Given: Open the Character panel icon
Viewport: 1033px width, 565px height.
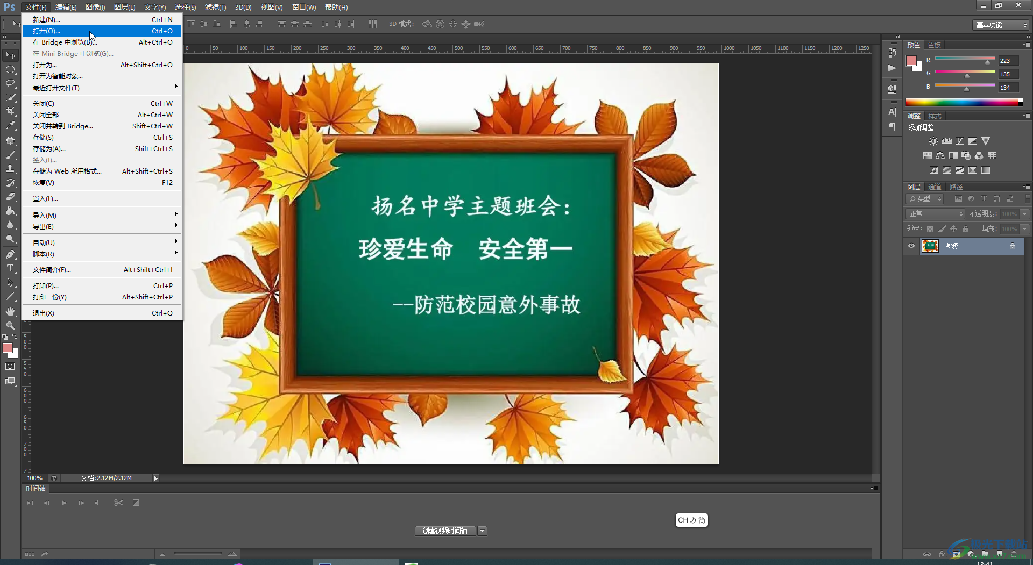Looking at the screenshot, I should click(x=892, y=112).
